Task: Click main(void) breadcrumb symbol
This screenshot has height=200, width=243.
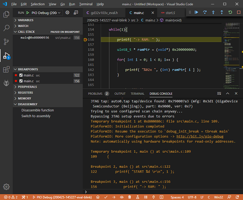Action: pyautogui.click(x=173, y=20)
